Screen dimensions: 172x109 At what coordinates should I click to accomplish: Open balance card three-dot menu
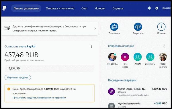point(91,46)
